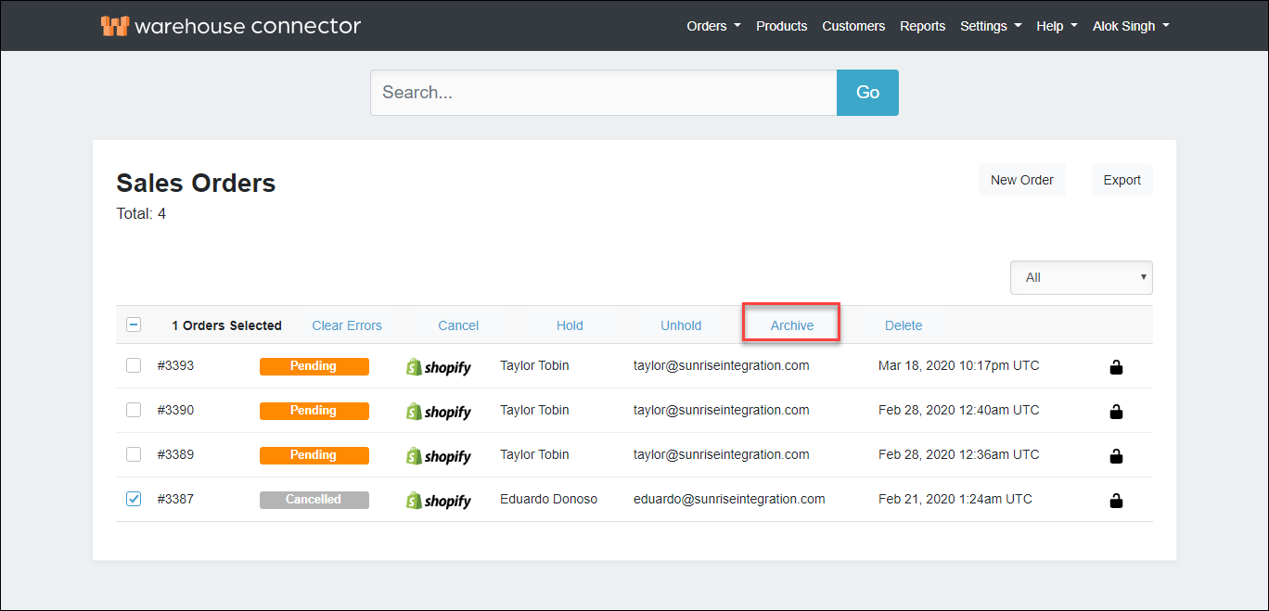
Task: Click lock icon for order #3389
Action: coord(1116,455)
